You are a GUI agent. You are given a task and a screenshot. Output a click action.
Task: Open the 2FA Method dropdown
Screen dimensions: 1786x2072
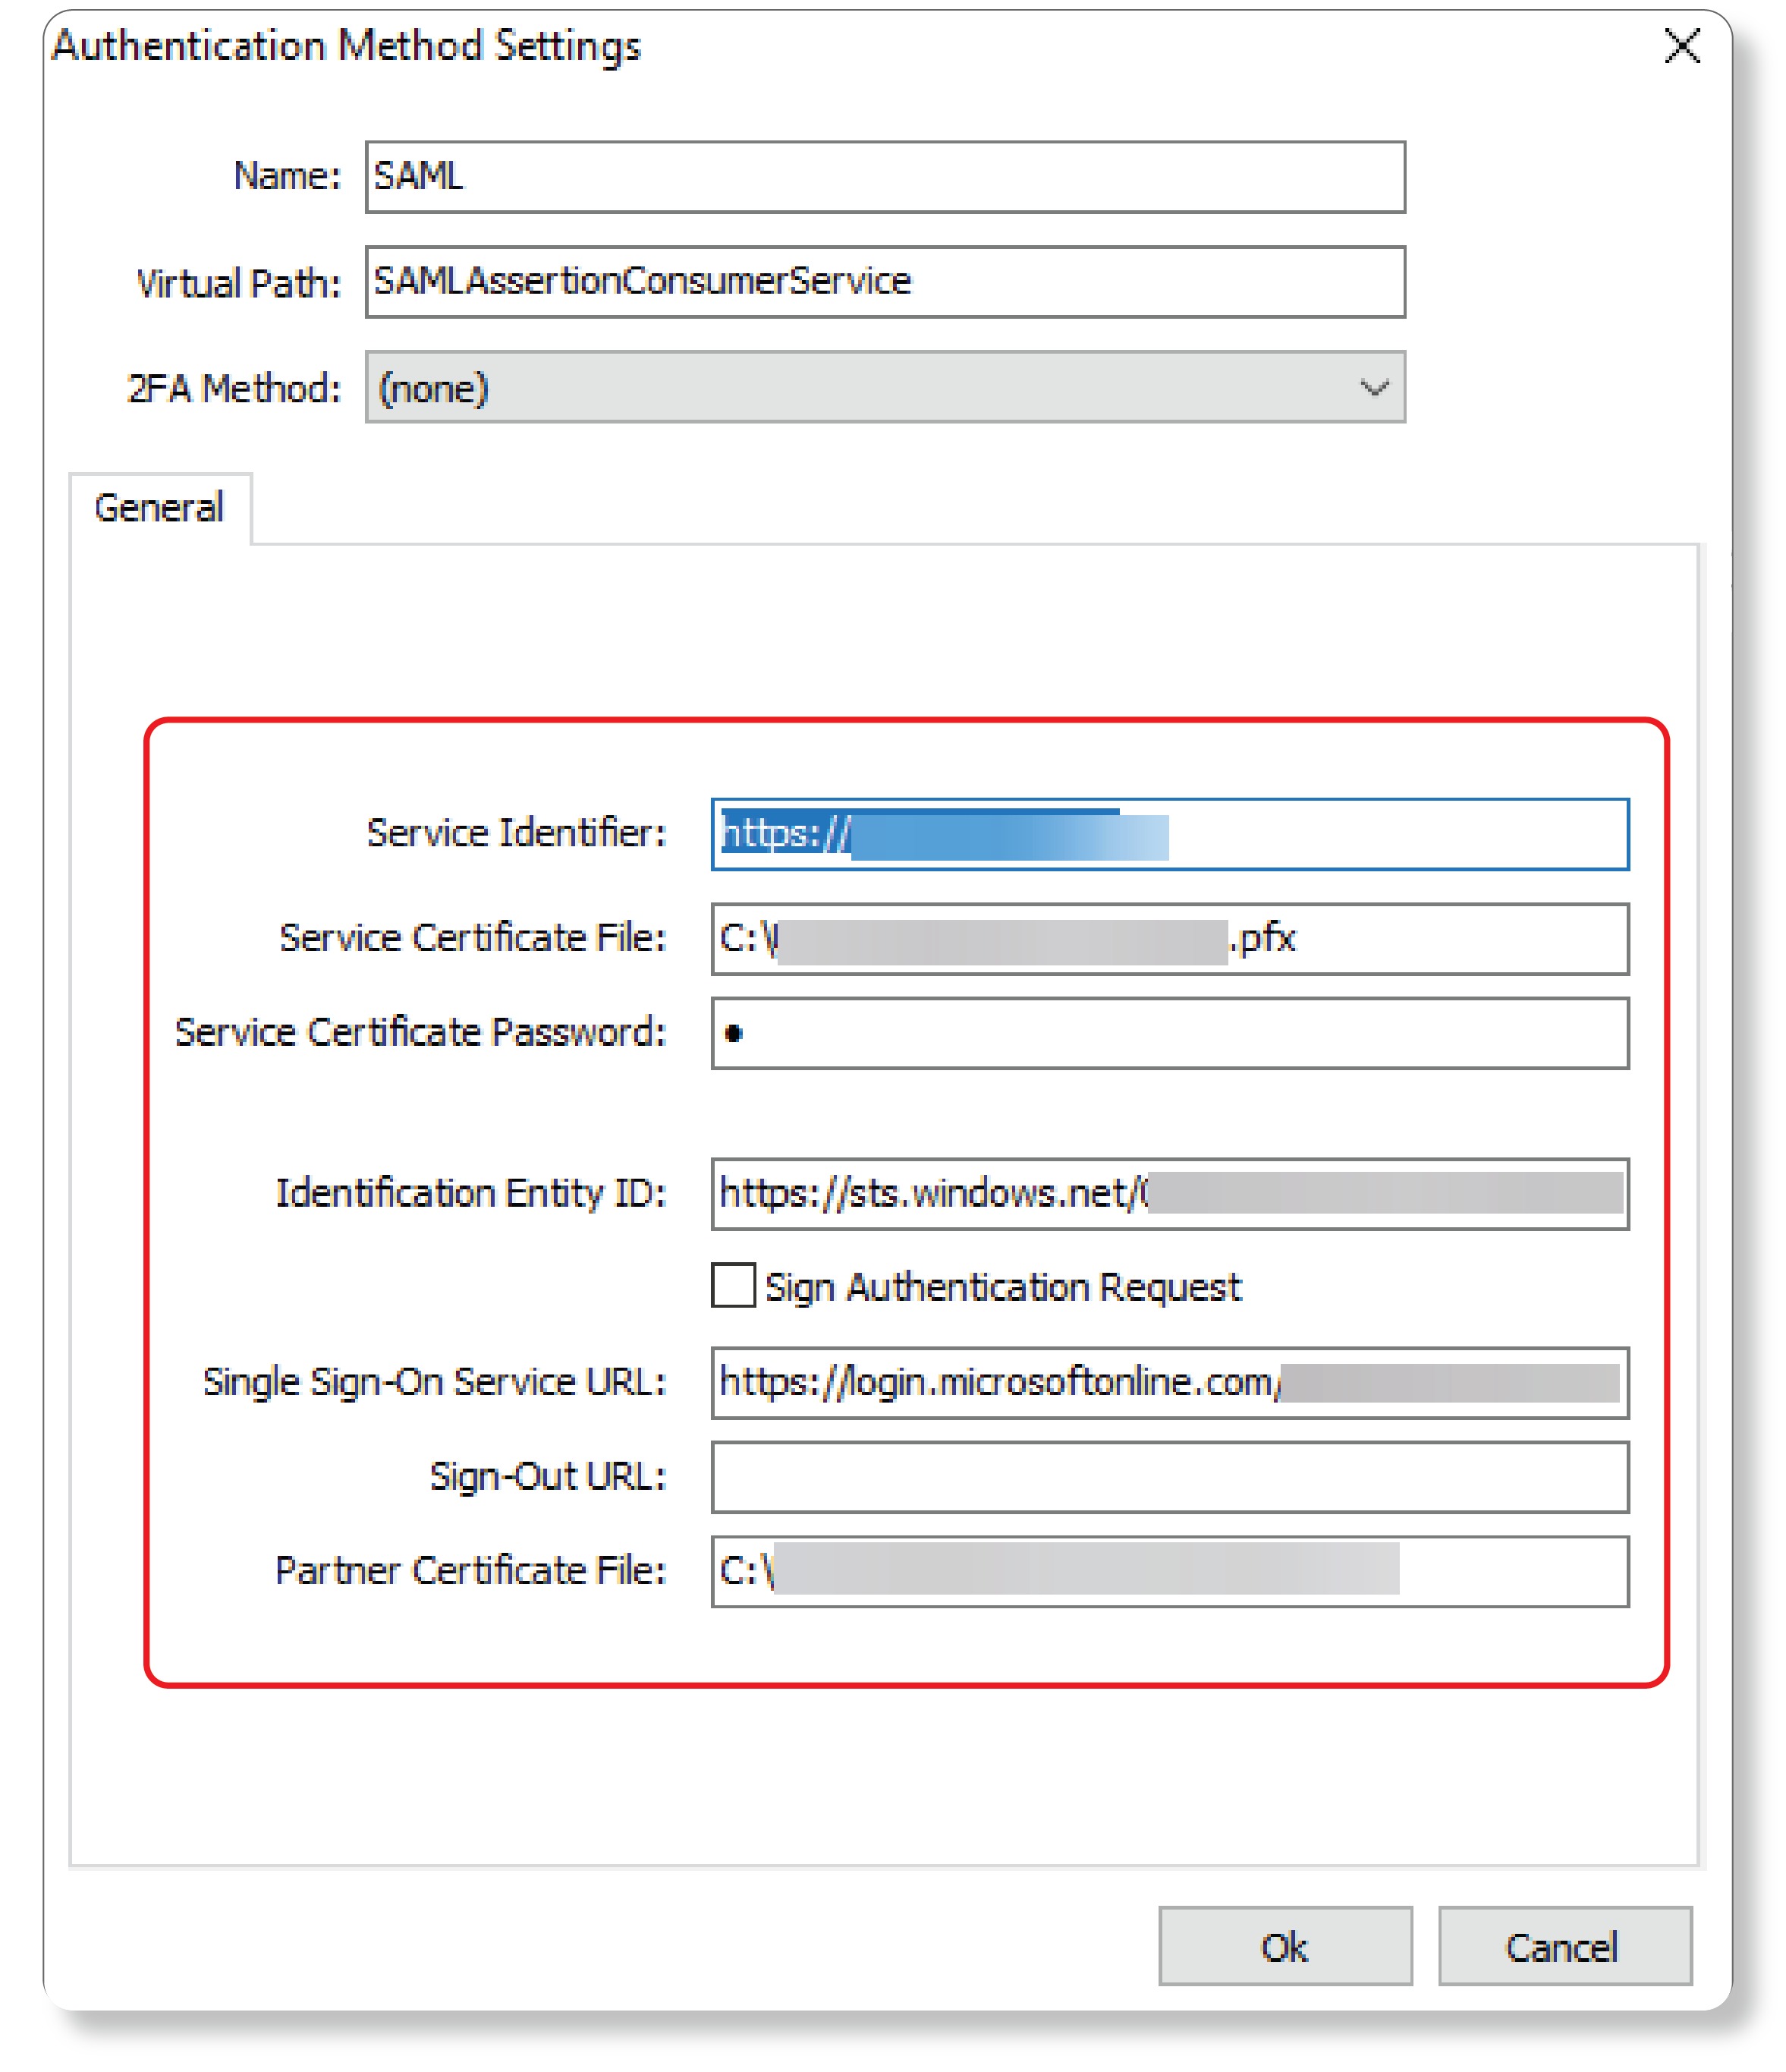885,387
